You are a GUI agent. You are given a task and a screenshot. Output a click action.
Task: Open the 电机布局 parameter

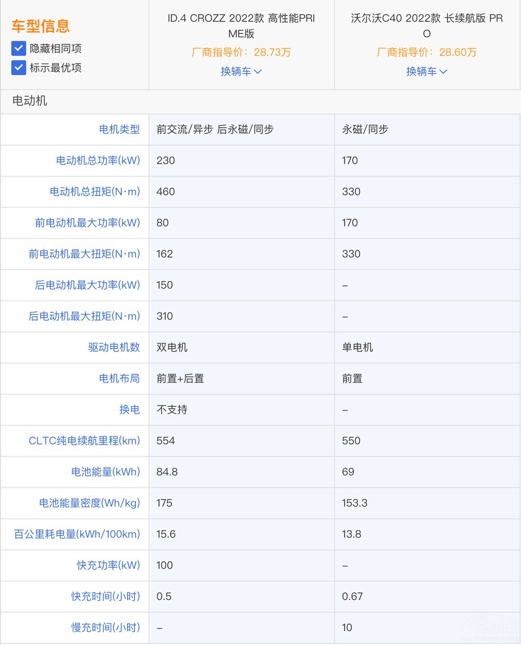pyautogui.click(x=119, y=378)
